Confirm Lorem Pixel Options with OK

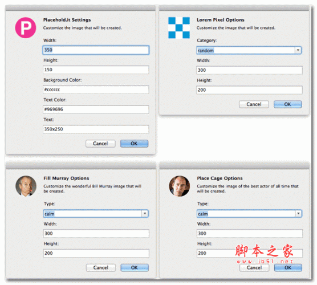(x=288, y=104)
